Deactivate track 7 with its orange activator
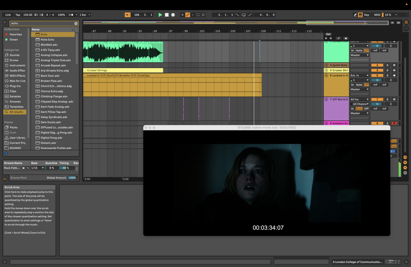The image size is (411, 267). click(x=377, y=100)
